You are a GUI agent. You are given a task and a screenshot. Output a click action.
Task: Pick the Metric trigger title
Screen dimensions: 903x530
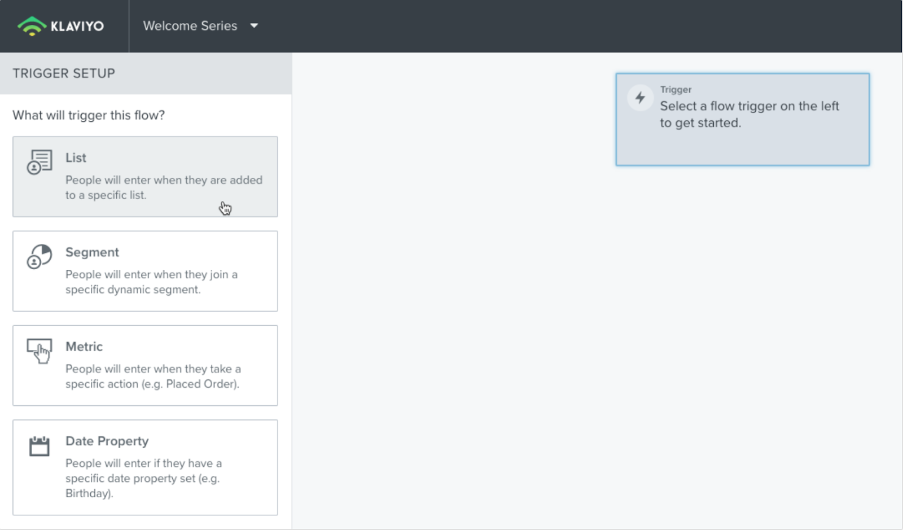[84, 347]
